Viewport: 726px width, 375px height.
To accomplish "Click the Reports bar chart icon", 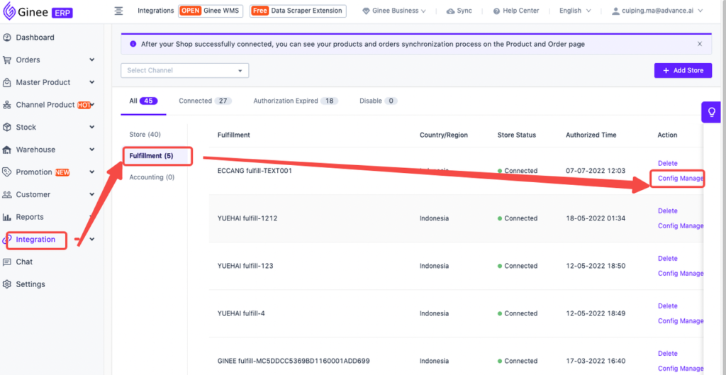I will click(x=7, y=217).
